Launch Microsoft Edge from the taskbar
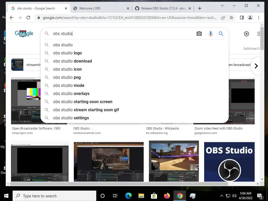Screen dimensions: 268x201 pos(128,196)
